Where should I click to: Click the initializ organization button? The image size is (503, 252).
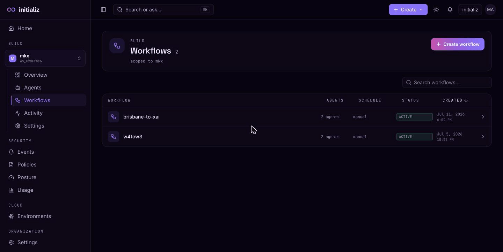point(470,10)
